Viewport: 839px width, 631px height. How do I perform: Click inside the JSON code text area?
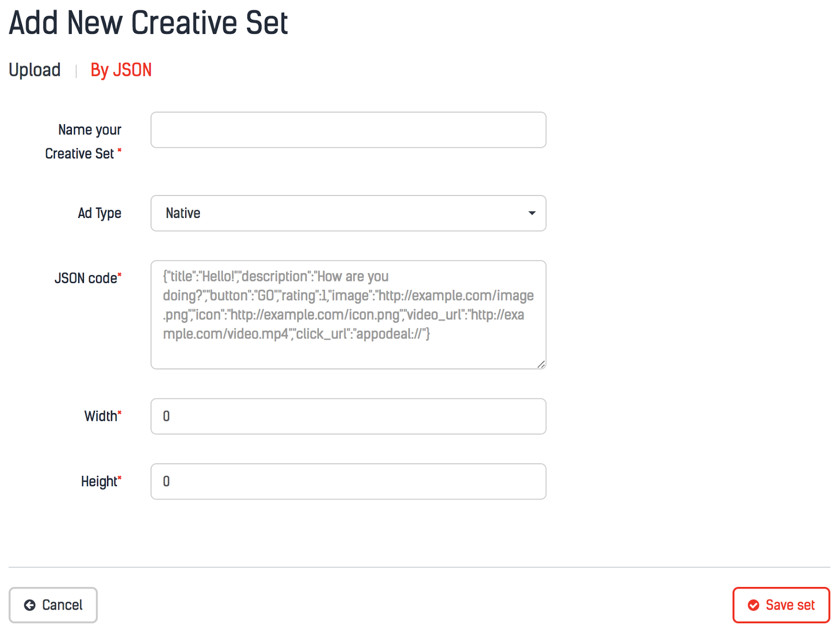pos(348,314)
